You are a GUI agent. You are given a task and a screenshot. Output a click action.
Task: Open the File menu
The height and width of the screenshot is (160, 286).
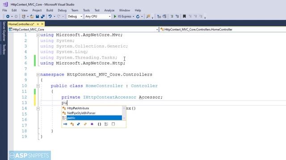click(x=4, y=10)
